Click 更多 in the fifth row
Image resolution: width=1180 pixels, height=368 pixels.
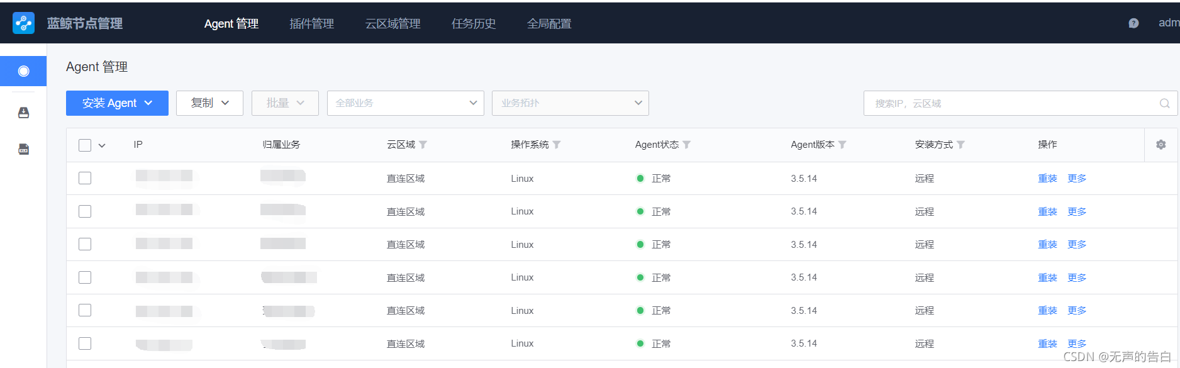click(1077, 311)
